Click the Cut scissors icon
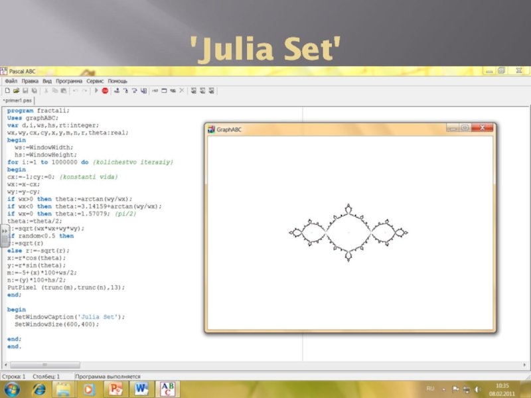Image resolution: width=531 pixels, height=398 pixels. [46, 90]
